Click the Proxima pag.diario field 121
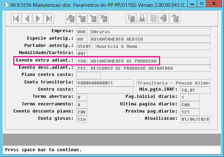The image size is (224, 157). 190,112
